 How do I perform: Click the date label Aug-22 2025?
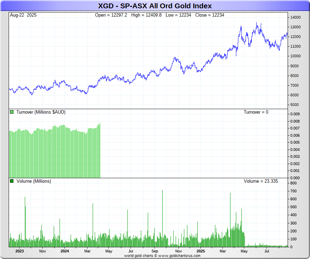[x=23, y=15]
